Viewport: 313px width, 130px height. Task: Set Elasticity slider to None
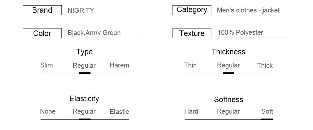[48, 111]
